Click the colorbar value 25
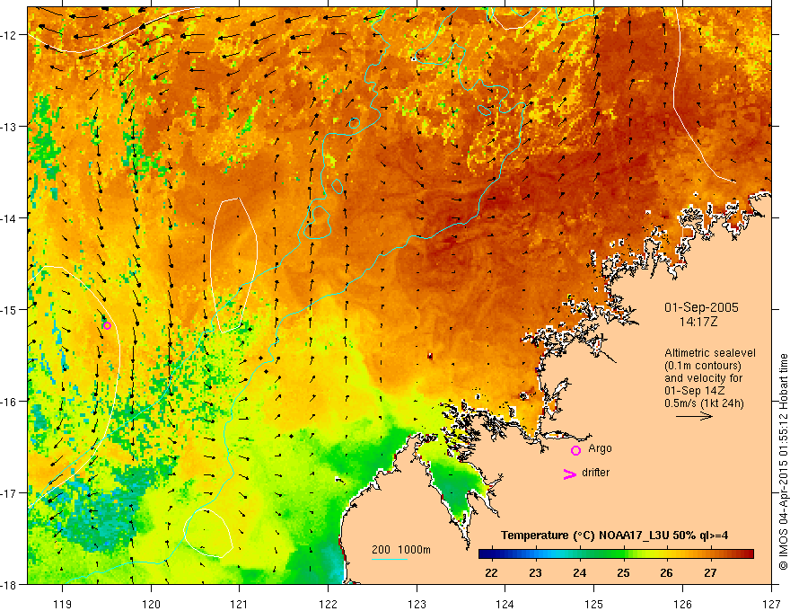The width and height of the screenshot is (790, 611). pyautogui.click(x=623, y=572)
